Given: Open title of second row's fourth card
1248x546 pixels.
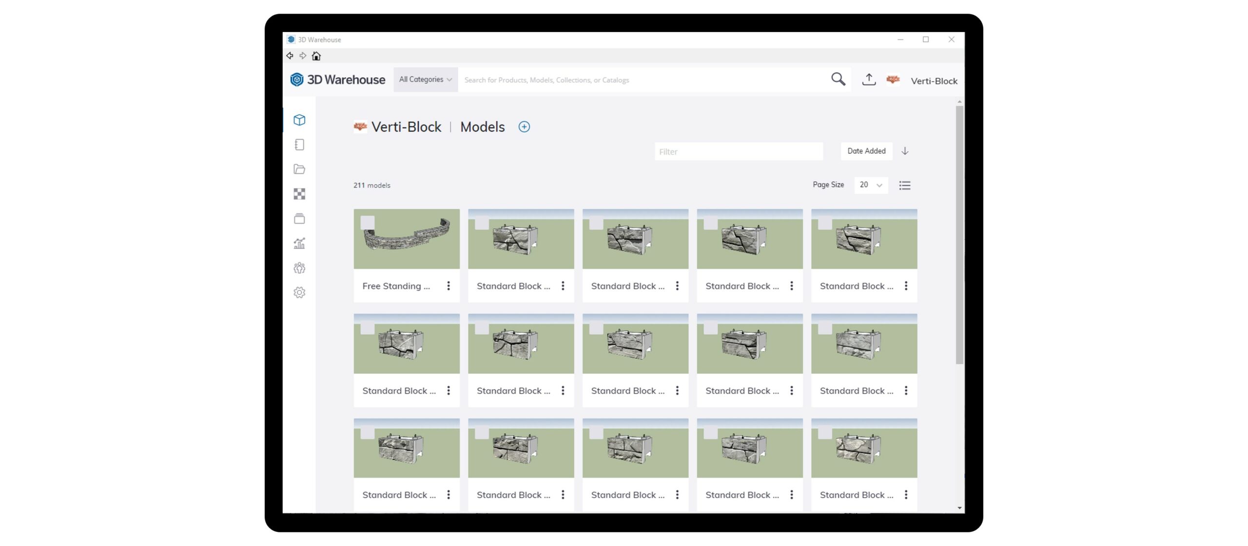Looking at the screenshot, I should click(742, 391).
